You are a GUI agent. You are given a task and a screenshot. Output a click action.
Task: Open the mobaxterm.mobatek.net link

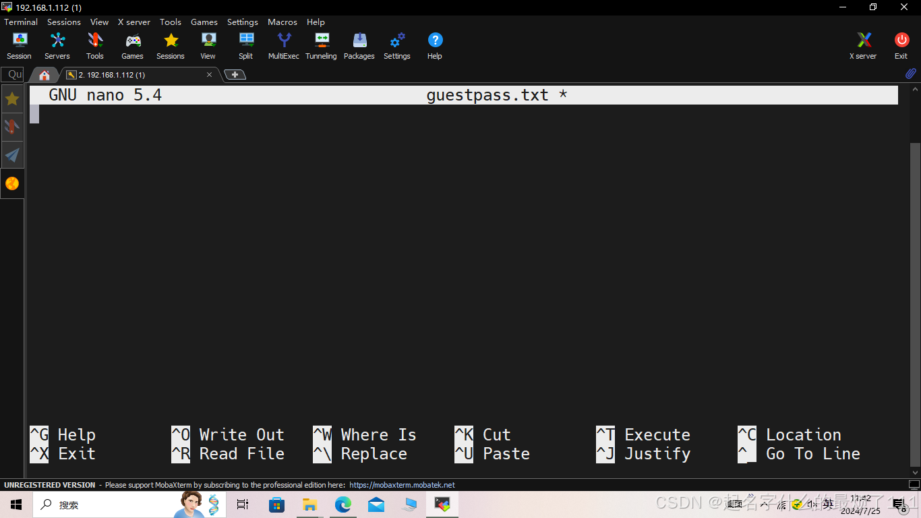403,485
